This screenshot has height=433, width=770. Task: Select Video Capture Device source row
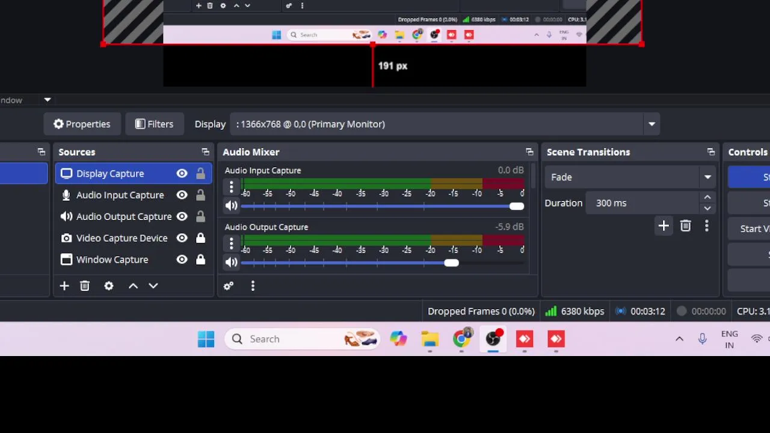tap(134, 238)
